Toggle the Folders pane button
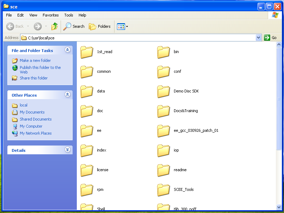Image resolution: width=284 pixels, height=213 pixels. point(100,26)
